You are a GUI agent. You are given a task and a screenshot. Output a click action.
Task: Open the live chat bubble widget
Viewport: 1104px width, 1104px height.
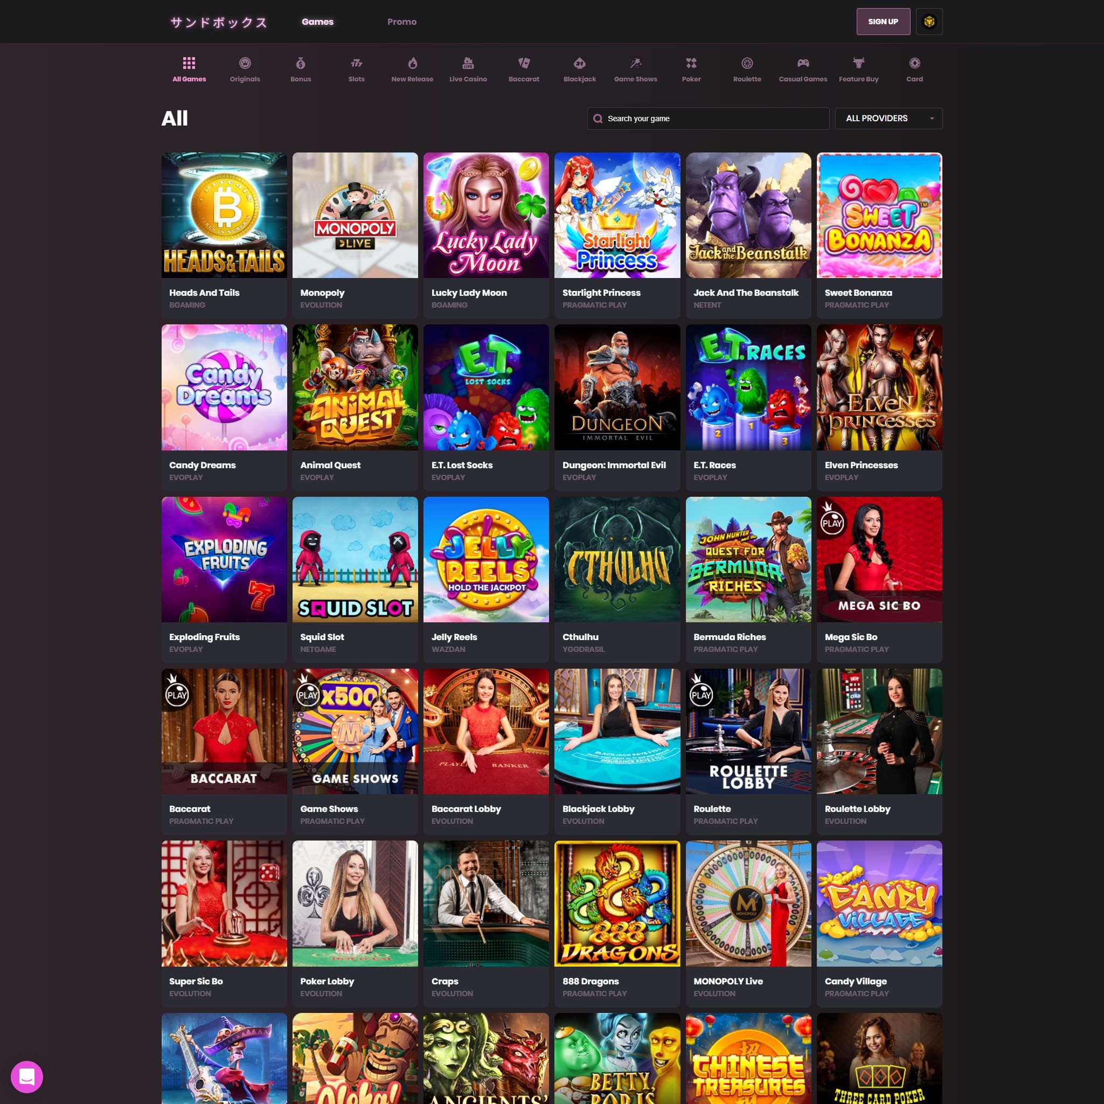[27, 1077]
